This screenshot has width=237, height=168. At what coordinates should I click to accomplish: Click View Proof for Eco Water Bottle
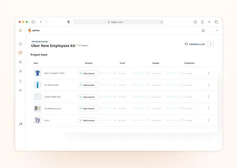120,85
